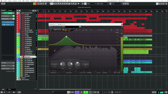This screenshot has height=94, width=168.
Task: Select the Glue tool
Action: [x=63, y=4]
